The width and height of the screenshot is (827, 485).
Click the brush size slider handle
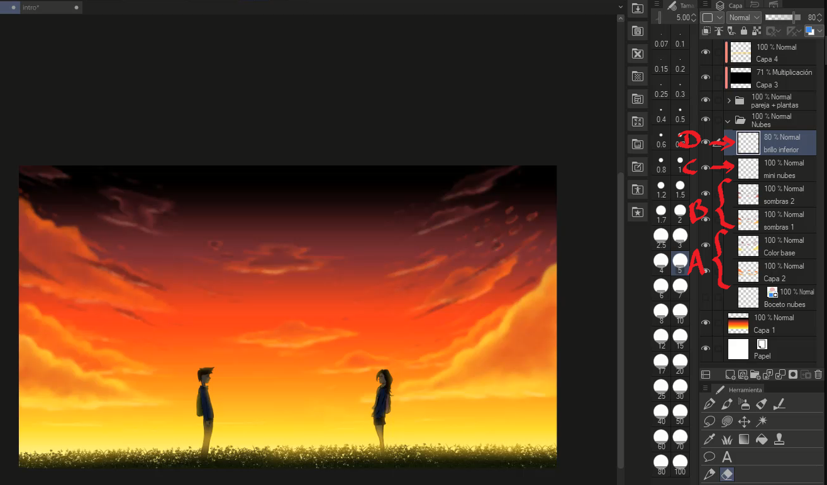point(658,17)
